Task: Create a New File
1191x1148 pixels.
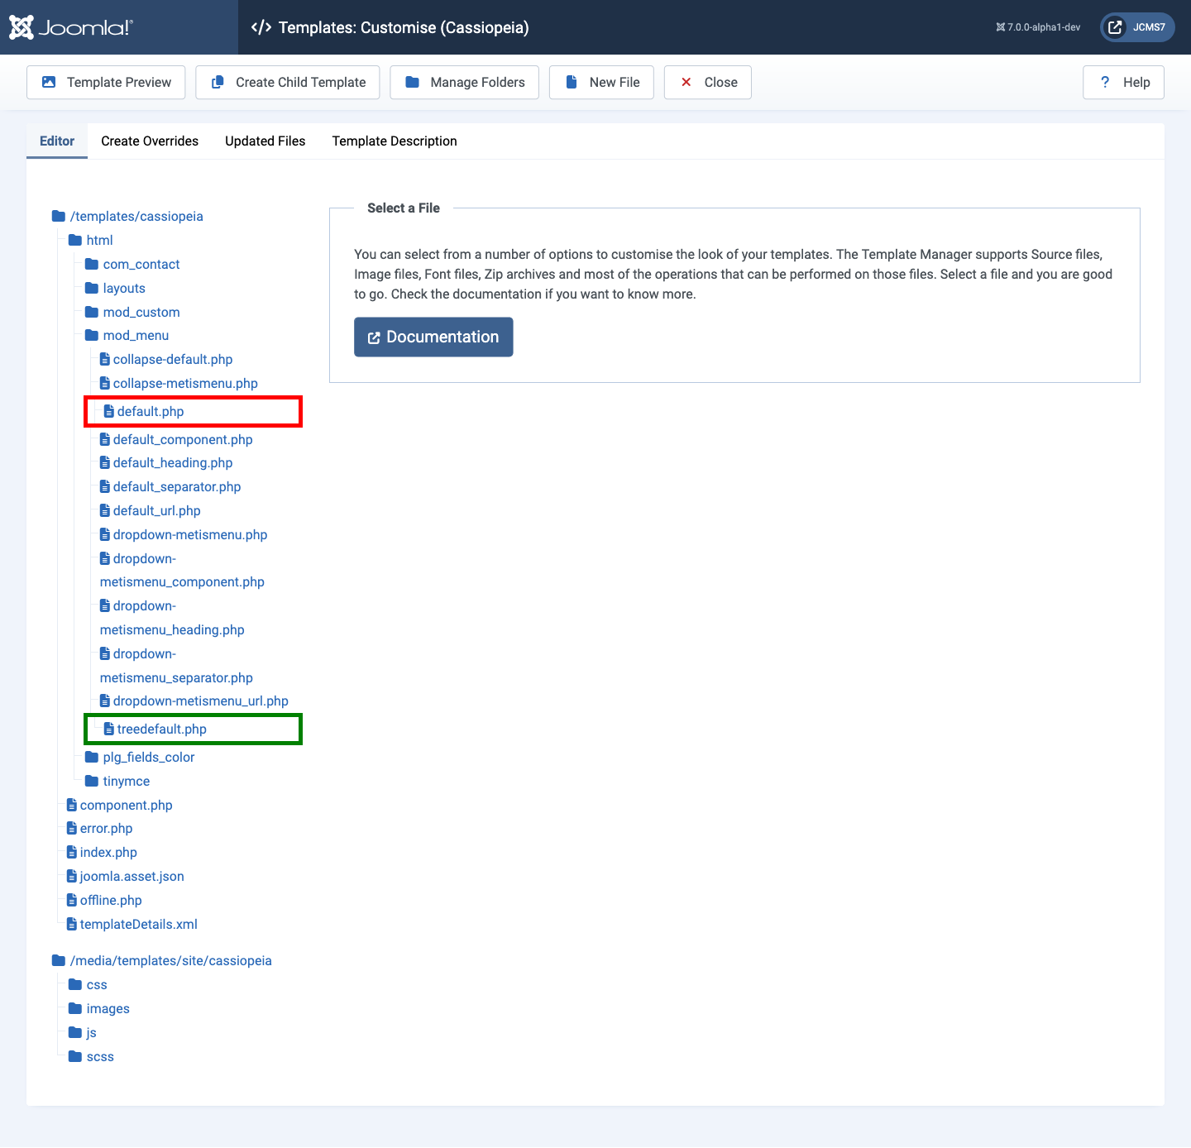Action: (601, 83)
